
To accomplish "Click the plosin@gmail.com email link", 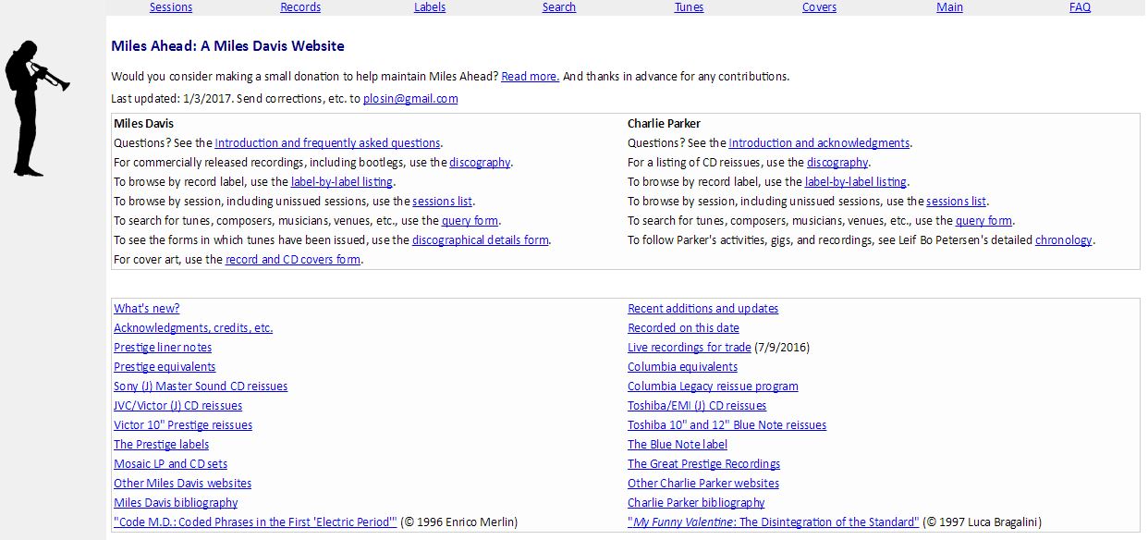I will 410,99.
